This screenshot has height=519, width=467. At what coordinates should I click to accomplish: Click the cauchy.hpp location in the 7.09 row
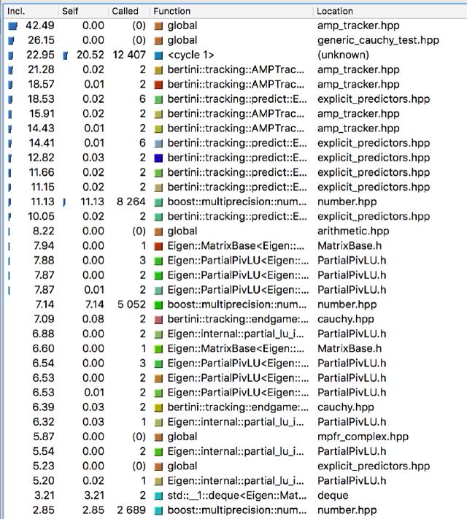(x=346, y=319)
